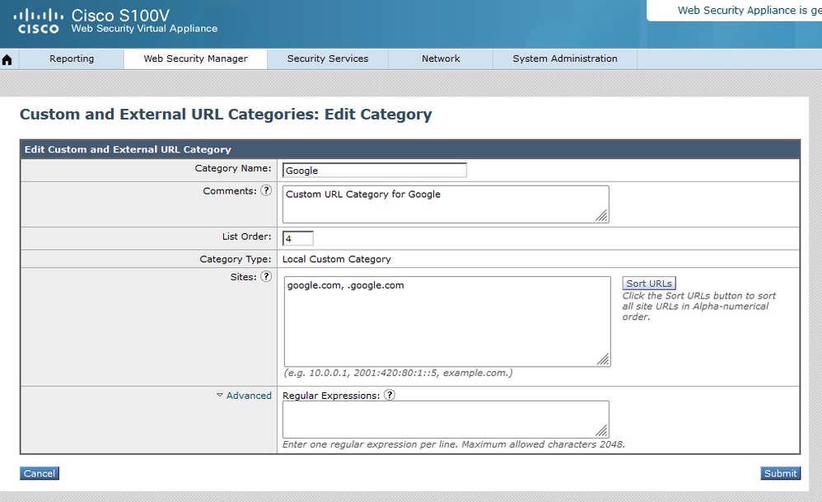822x502 pixels.
Task: Click the Sort URLs description text
Action: click(x=698, y=307)
